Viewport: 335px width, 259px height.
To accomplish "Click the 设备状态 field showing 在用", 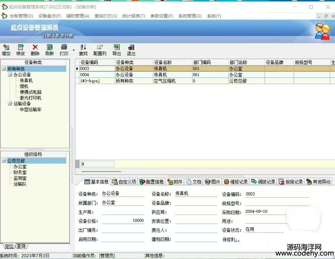I will coord(264,229).
